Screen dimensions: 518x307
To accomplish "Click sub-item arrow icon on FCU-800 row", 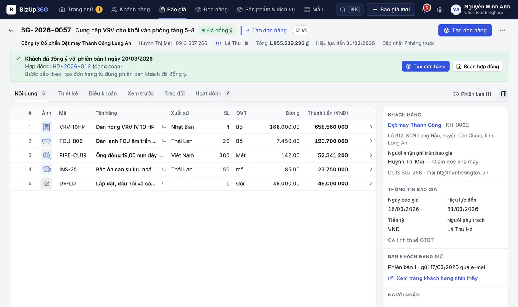I will (164, 141).
